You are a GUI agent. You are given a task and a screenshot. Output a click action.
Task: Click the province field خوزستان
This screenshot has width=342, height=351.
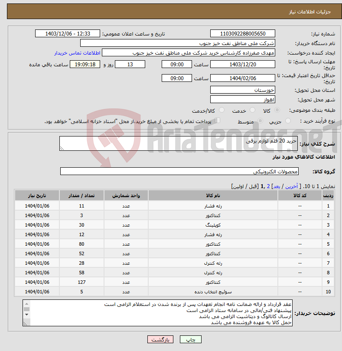click(243, 90)
